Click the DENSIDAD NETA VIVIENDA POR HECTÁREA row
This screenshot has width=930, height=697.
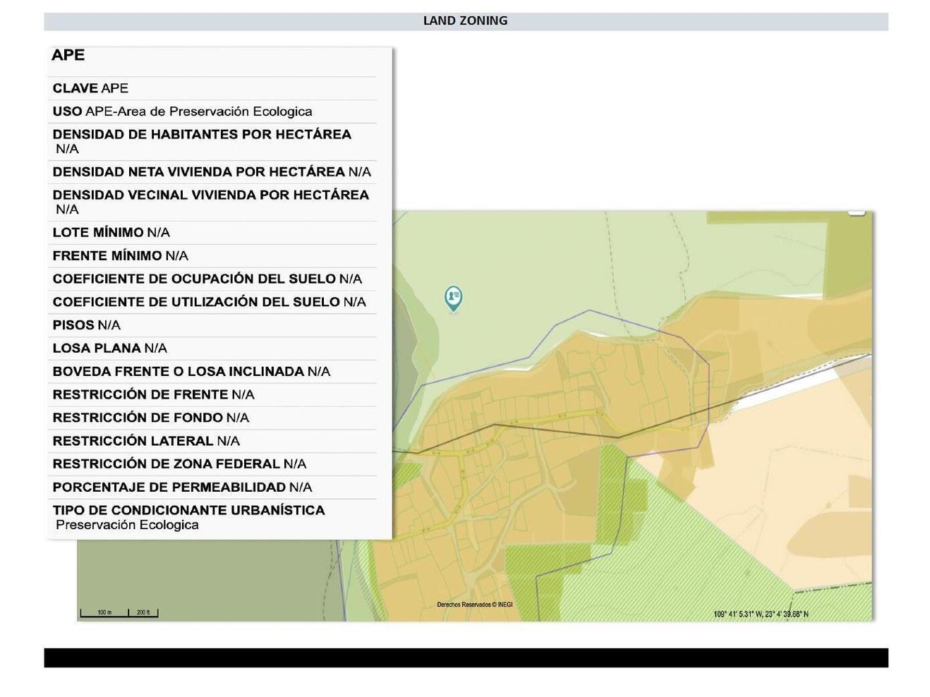pyautogui.click(x=211, y=172)
